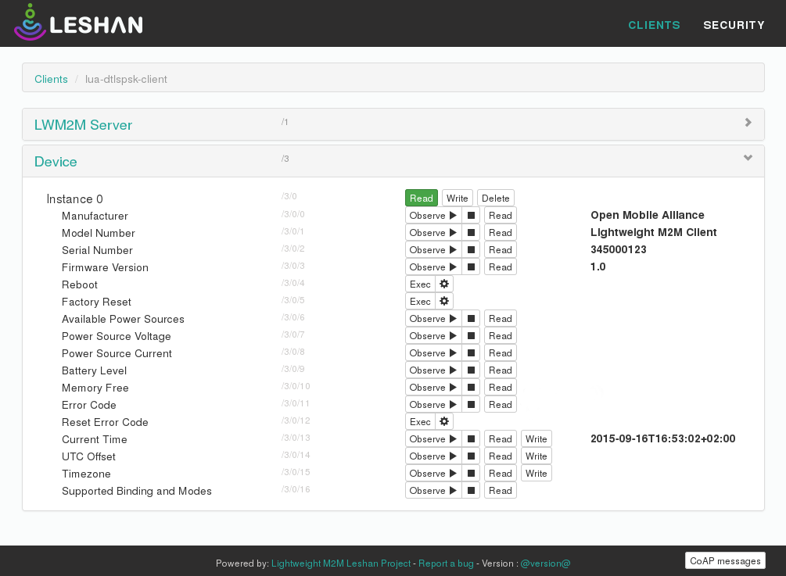
Task: Stop observing Current Time
Action: pyautogui.click(x=471, y=438)
